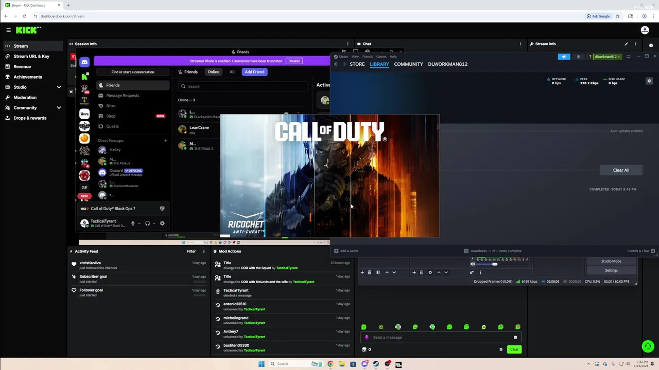659x370 pixels.
Task: Open Nitro in Discord
Action: pyautogui.click(x=132, y=106)
